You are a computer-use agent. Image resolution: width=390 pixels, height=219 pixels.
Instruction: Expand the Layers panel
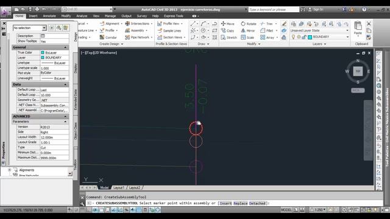pyautogui.click(x=319, y=44)
